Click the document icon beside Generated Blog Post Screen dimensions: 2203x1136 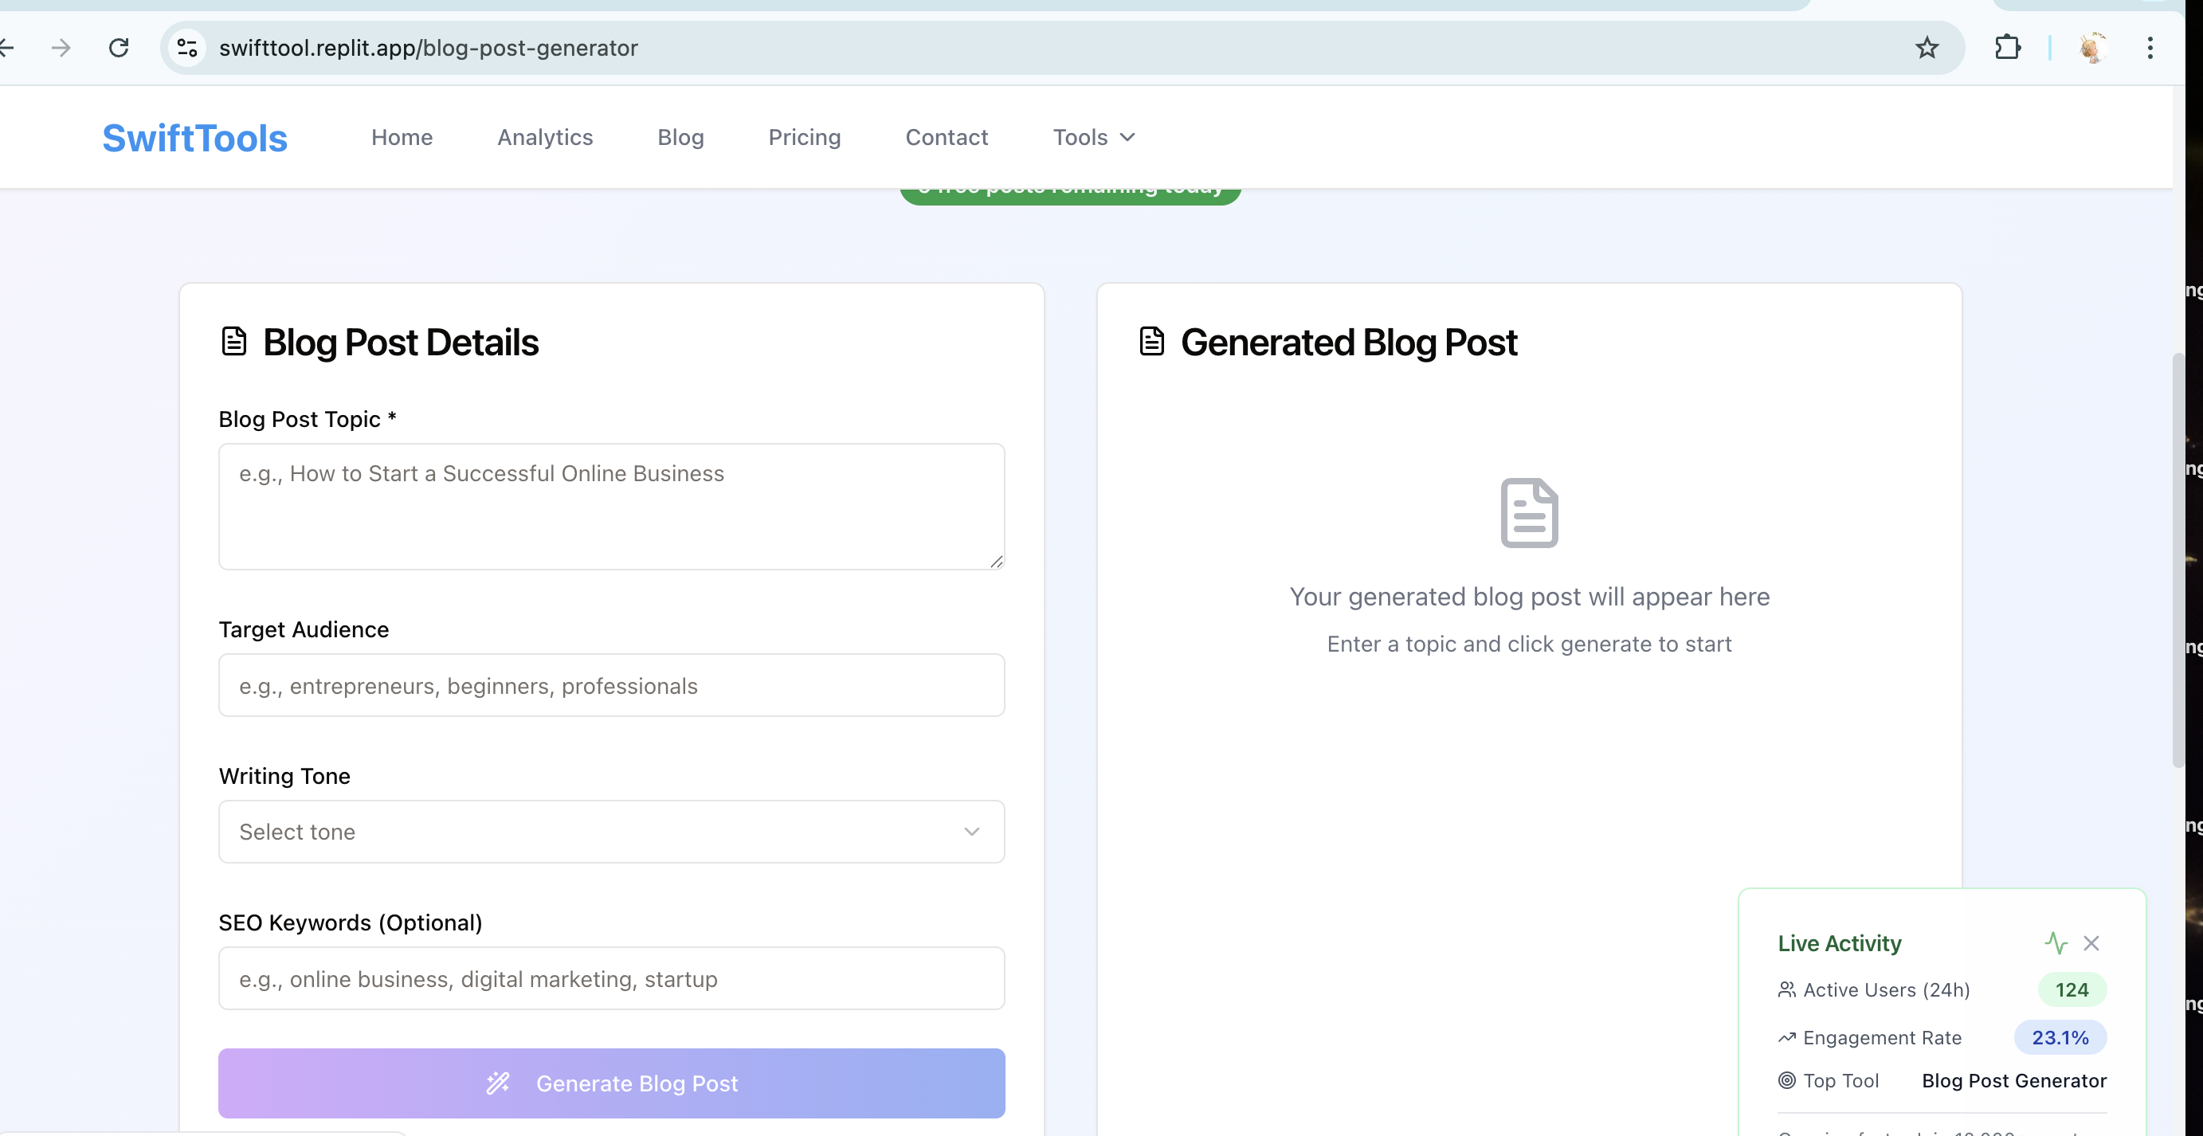click(1151, 341)
